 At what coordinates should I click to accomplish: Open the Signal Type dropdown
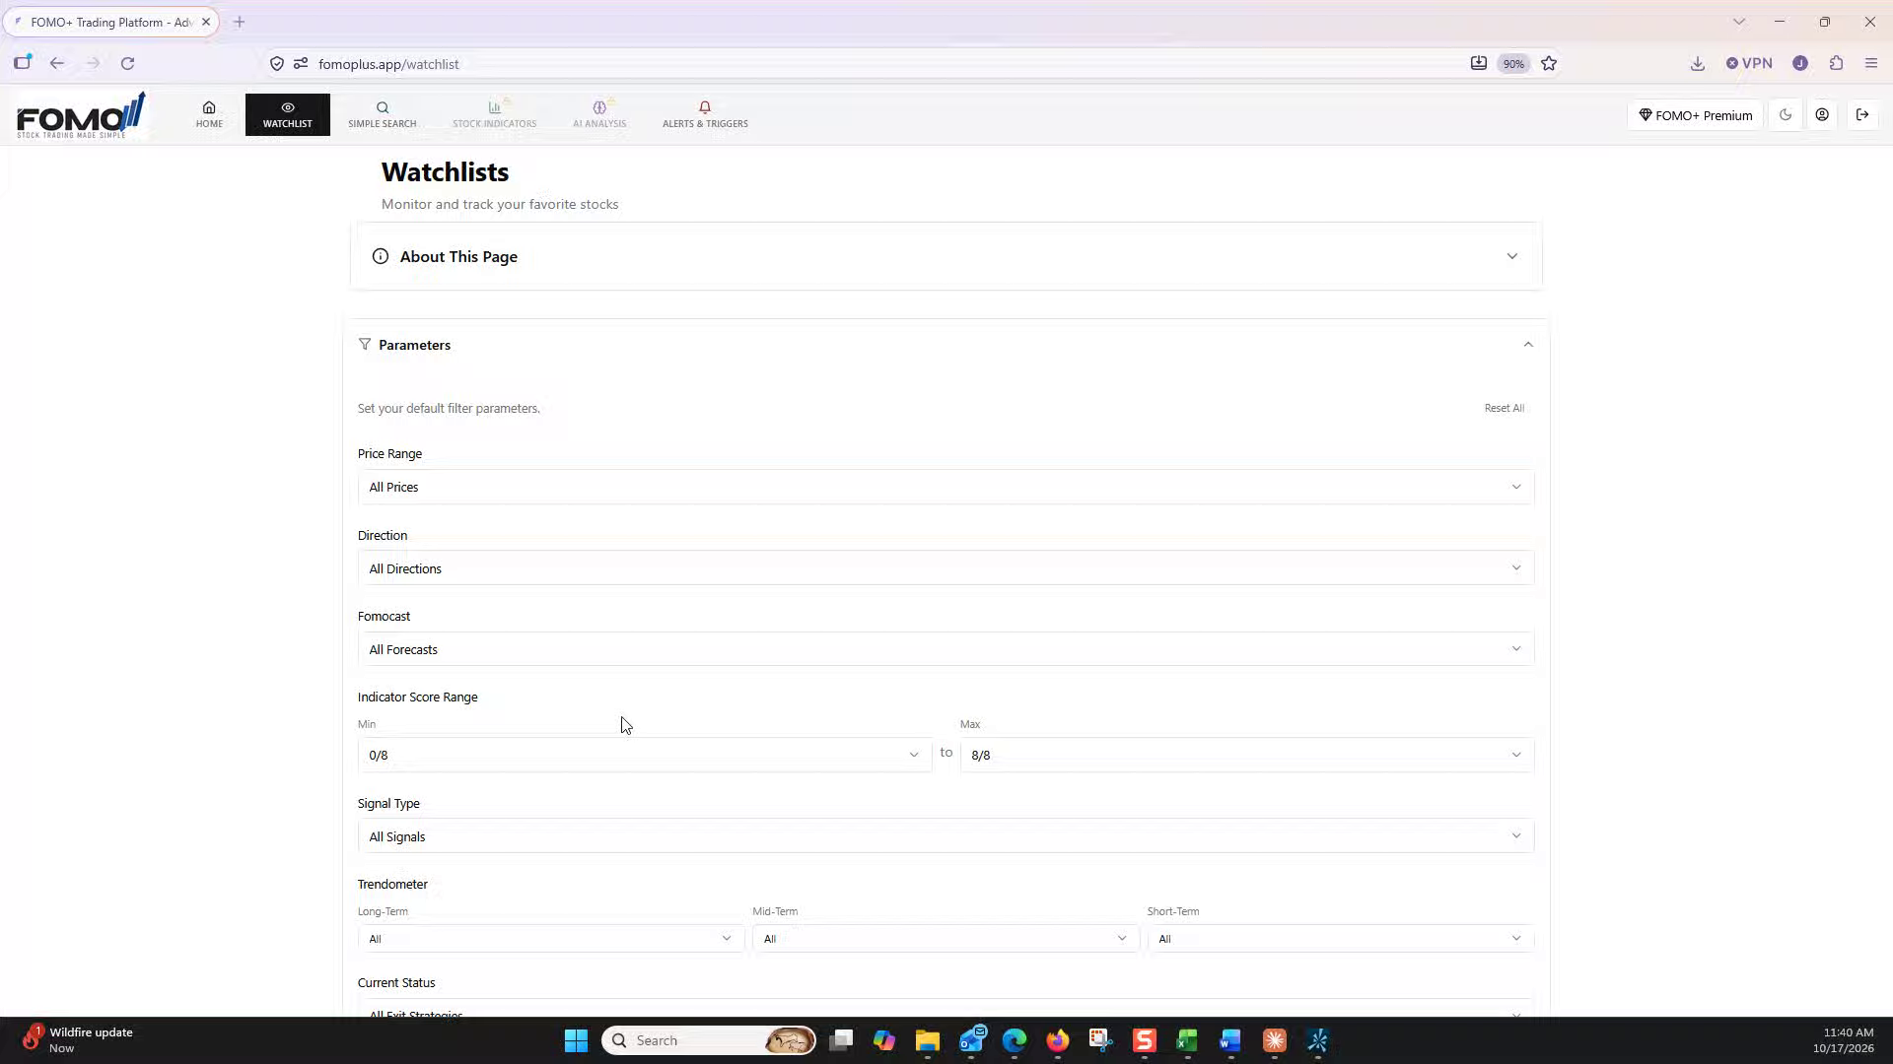click(x=946, y=836)
